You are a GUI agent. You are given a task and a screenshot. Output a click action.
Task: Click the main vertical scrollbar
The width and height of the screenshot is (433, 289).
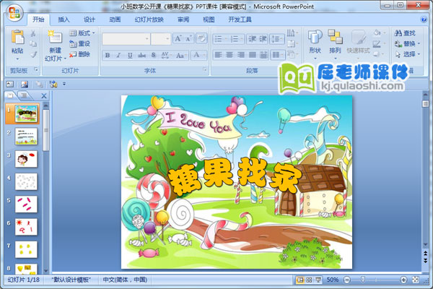[x=426, y=168]
